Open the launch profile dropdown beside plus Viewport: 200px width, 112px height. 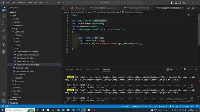pos(177,69)
